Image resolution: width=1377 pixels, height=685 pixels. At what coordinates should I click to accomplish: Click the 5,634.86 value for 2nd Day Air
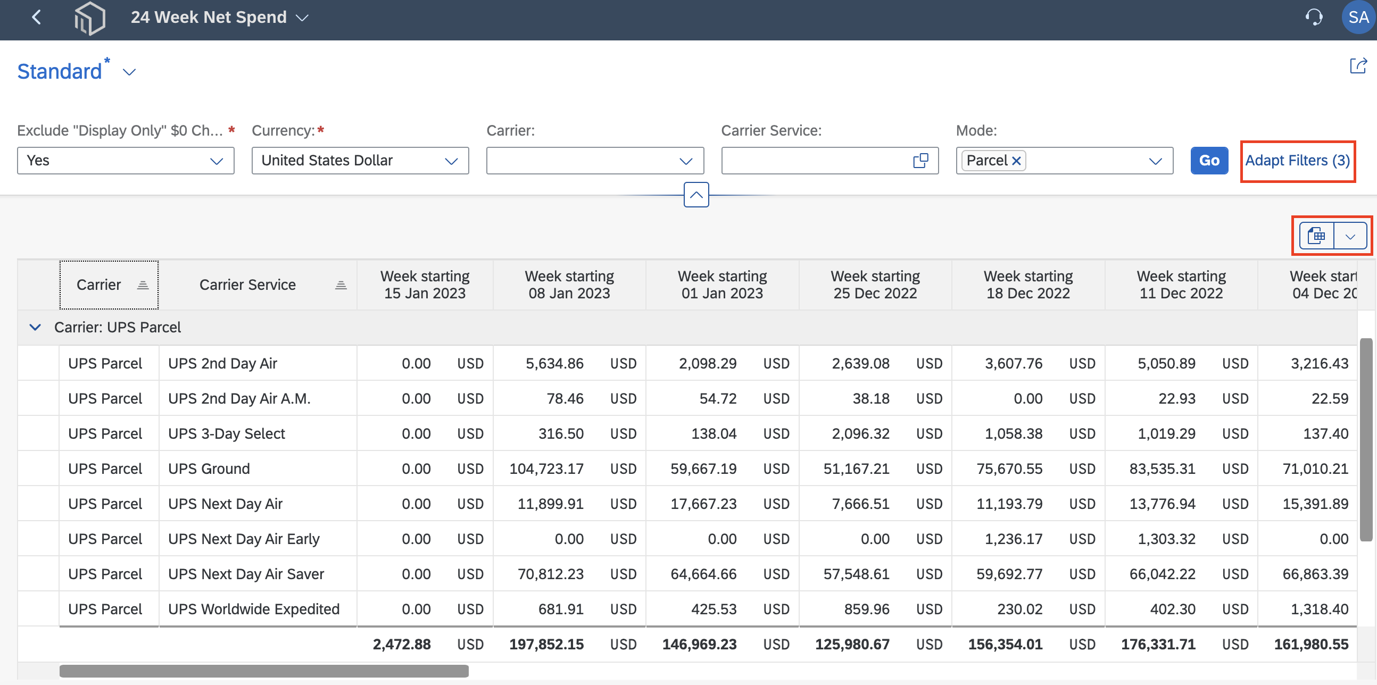[554, 363]
